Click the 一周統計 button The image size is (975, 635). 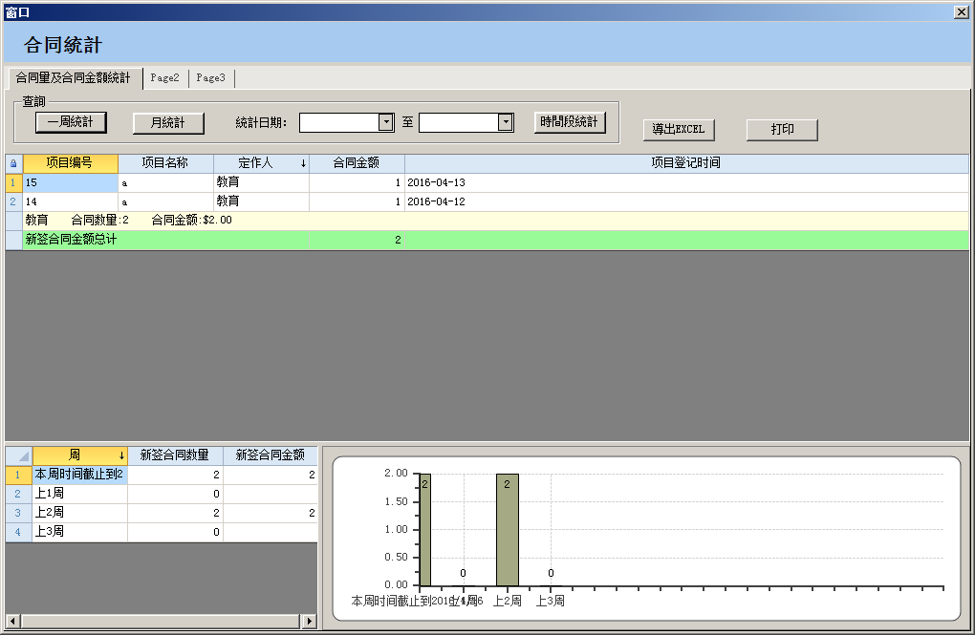71,122
